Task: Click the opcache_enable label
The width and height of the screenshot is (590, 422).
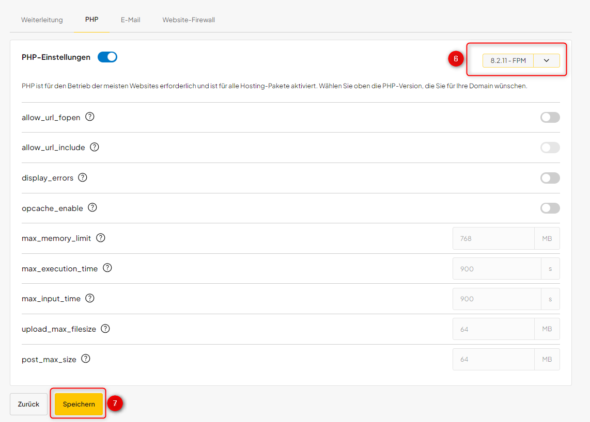Action: pos(52,208)
